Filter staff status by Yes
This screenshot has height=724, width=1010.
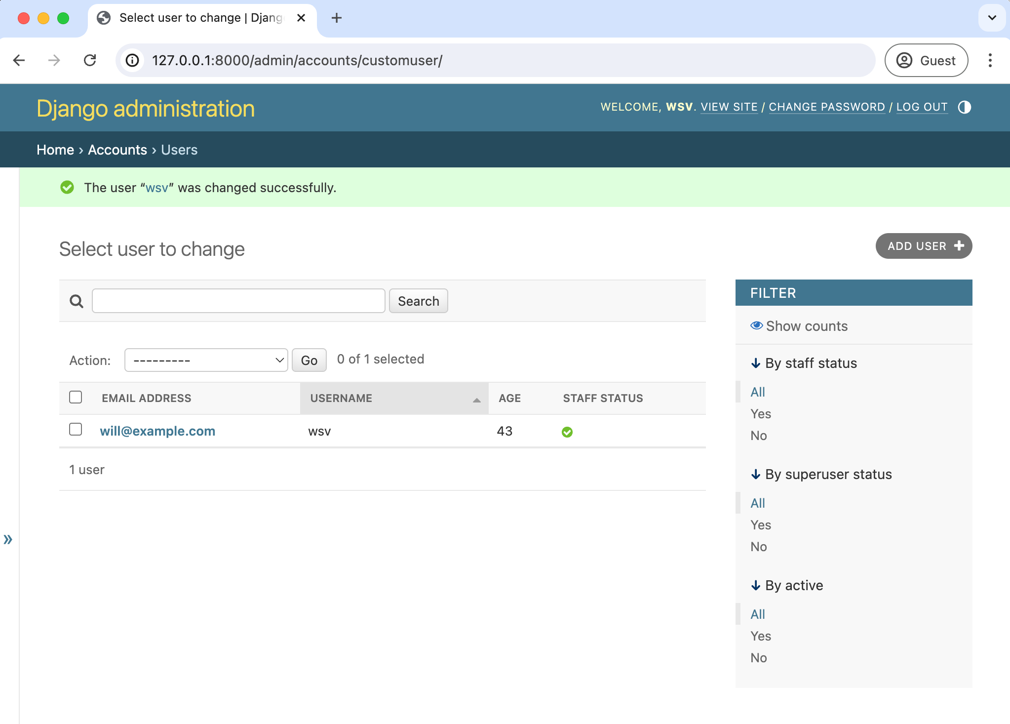pos(761,414)
